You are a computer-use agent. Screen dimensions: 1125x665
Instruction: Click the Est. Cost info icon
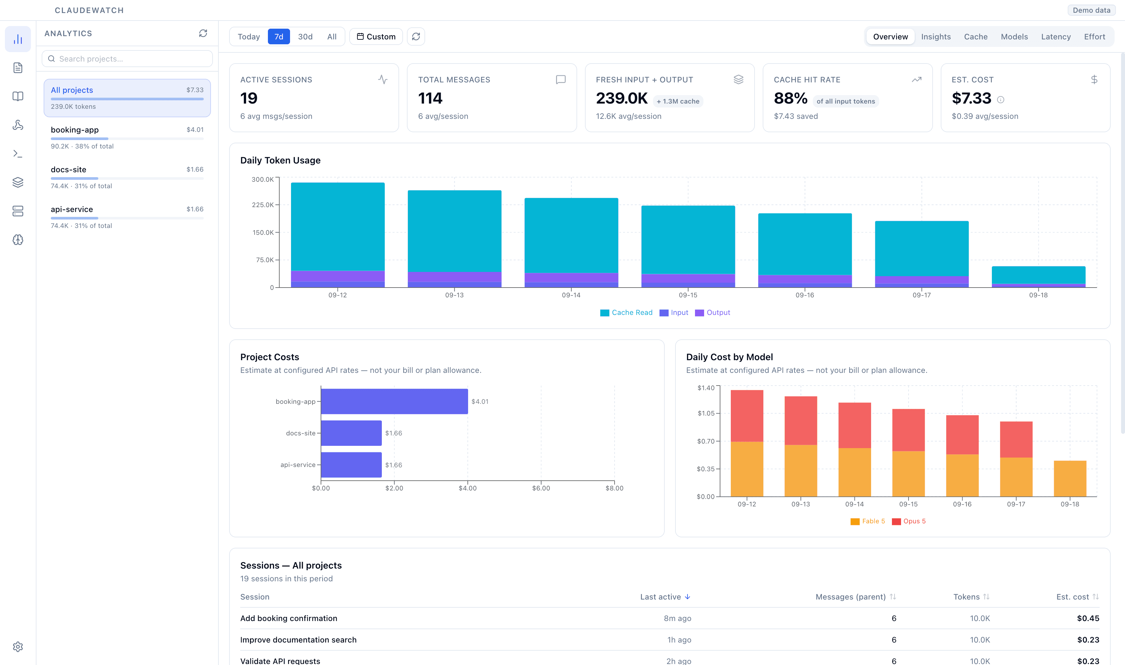coord(1001,99)
